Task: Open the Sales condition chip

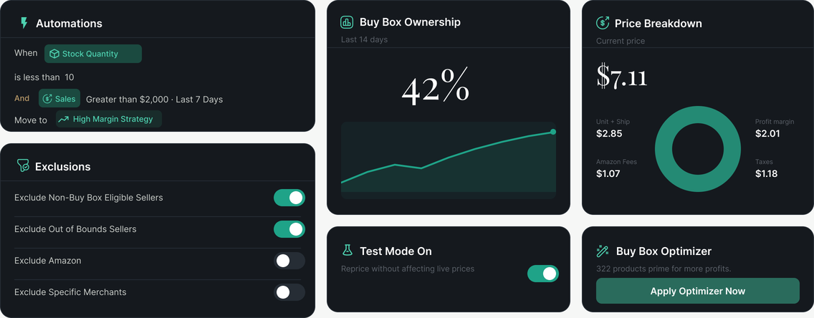Action: (x=59, y=99)
